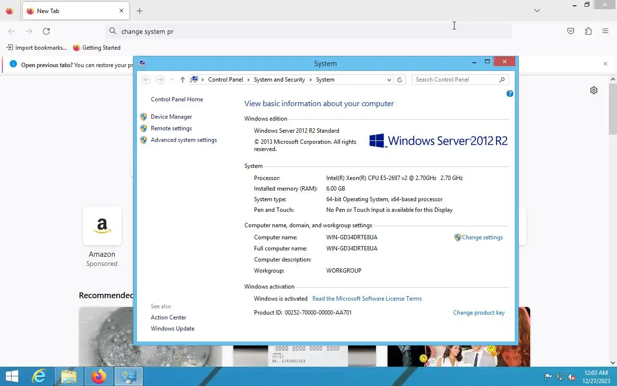Open Action Center flag in system tray
This screenshot has width=617, height=386.
549,377
